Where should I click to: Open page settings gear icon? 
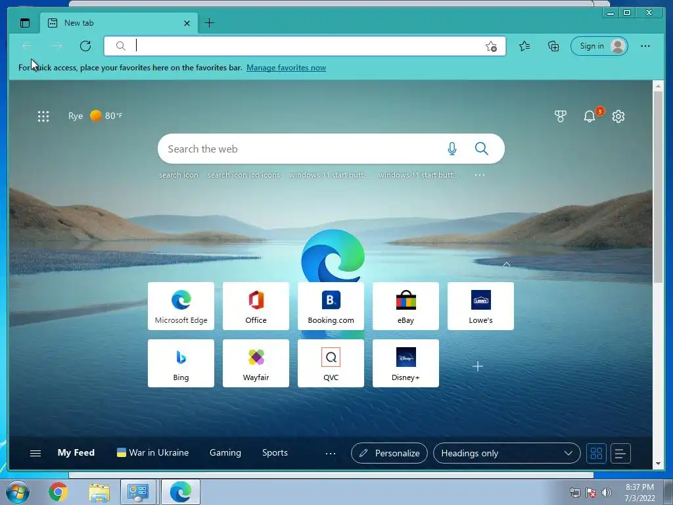pos(618,116)
